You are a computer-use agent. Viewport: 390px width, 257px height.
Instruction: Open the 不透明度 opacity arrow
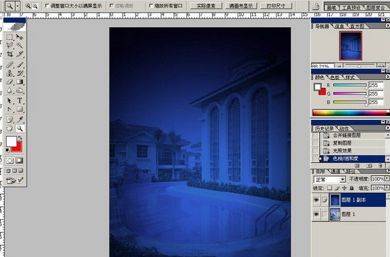387,179
